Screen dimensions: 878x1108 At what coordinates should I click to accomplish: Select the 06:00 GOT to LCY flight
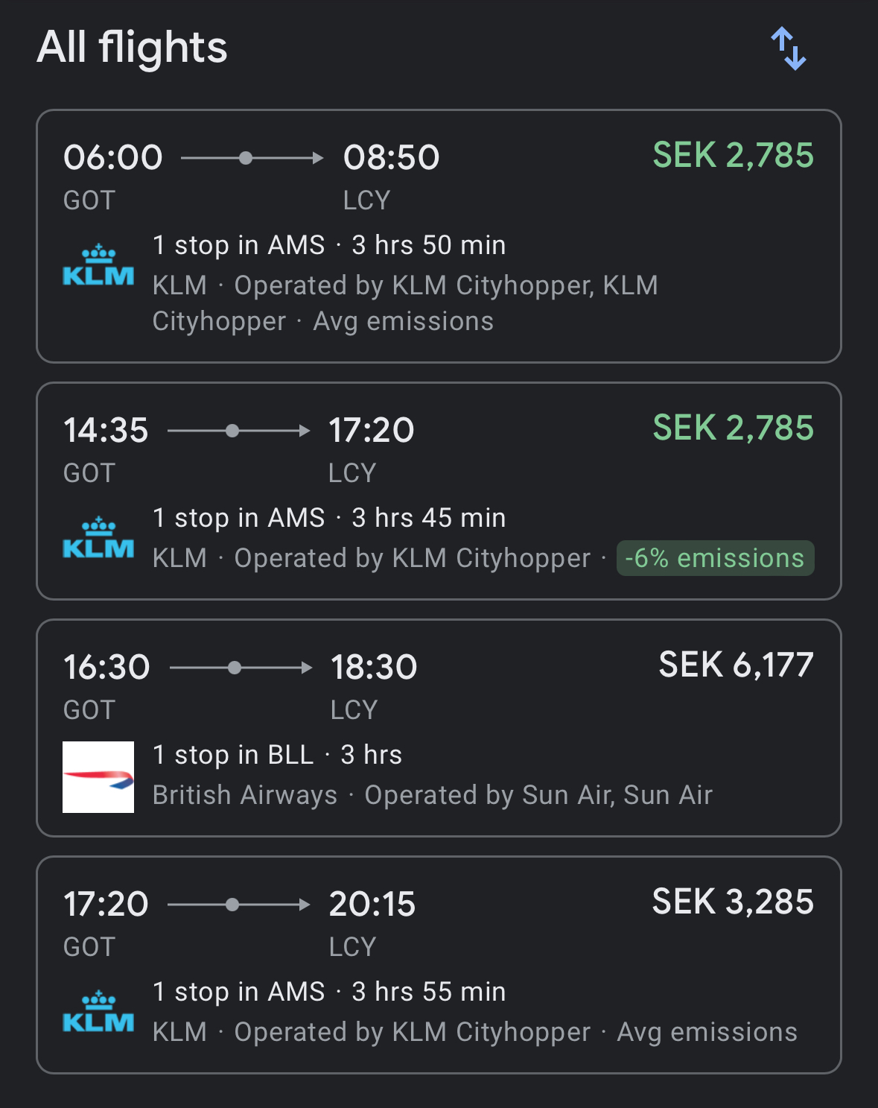click(x=439, y=236)
